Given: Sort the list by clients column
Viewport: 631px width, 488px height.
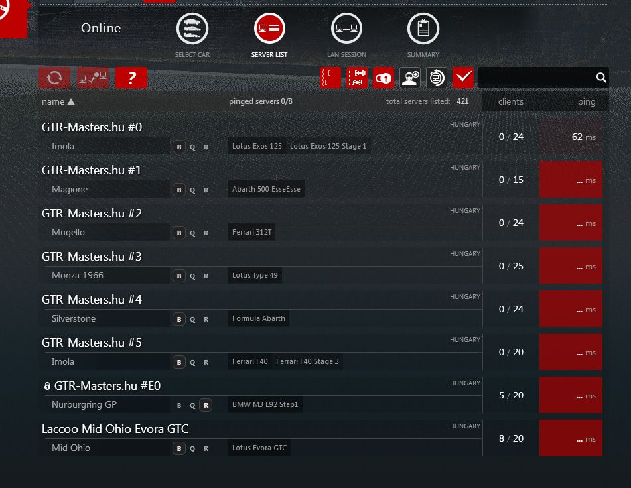Looking at the screenshot, I should [x=511, y=101].
